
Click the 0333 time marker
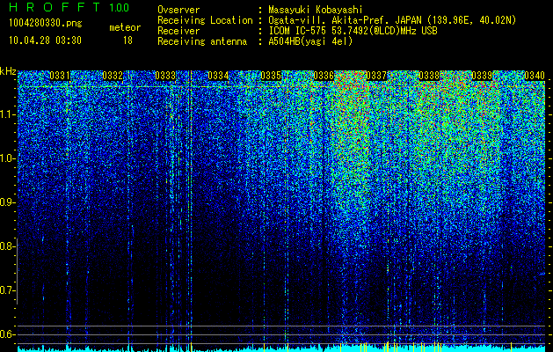click(x=165, y=76)
